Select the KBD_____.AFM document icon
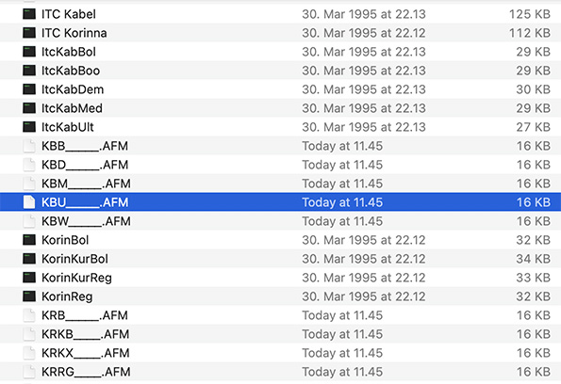The image size is (561, 384). coord(29,165)
